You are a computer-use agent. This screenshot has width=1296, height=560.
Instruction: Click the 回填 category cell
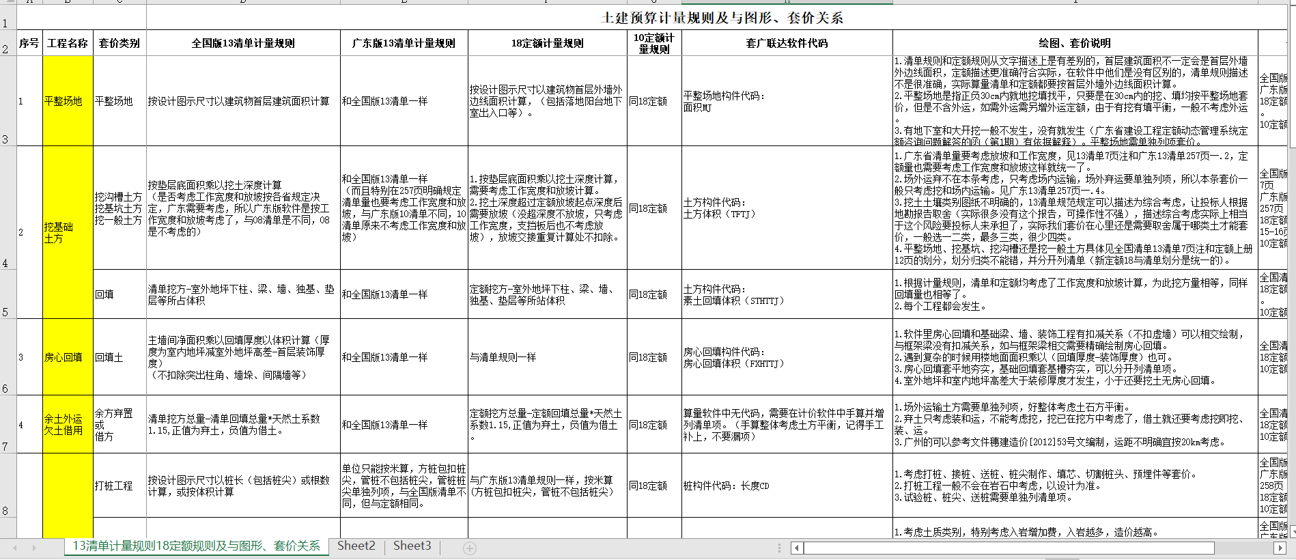click(x=119, y=294)
